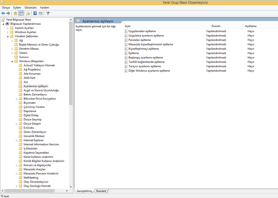Click the folder icon next to Biyometri
Viewport: 278px width, 198px height.
(x=20, y=103)
